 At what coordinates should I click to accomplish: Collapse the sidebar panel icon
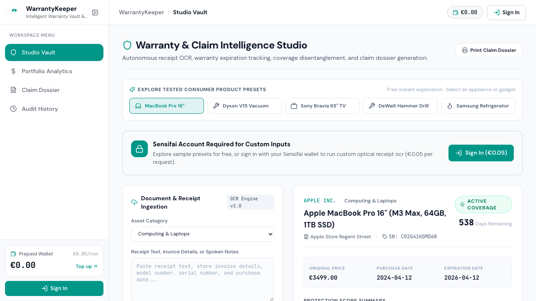95,13
